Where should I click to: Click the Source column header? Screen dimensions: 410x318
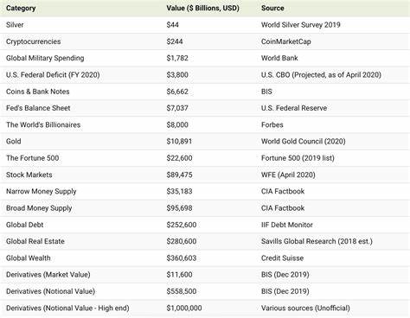coord(272,8)
